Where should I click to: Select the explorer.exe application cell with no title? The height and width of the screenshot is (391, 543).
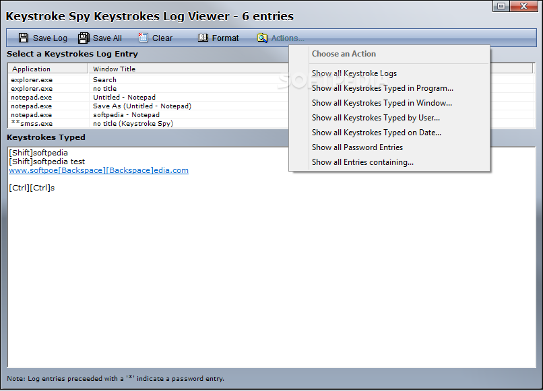coord(32,89)
